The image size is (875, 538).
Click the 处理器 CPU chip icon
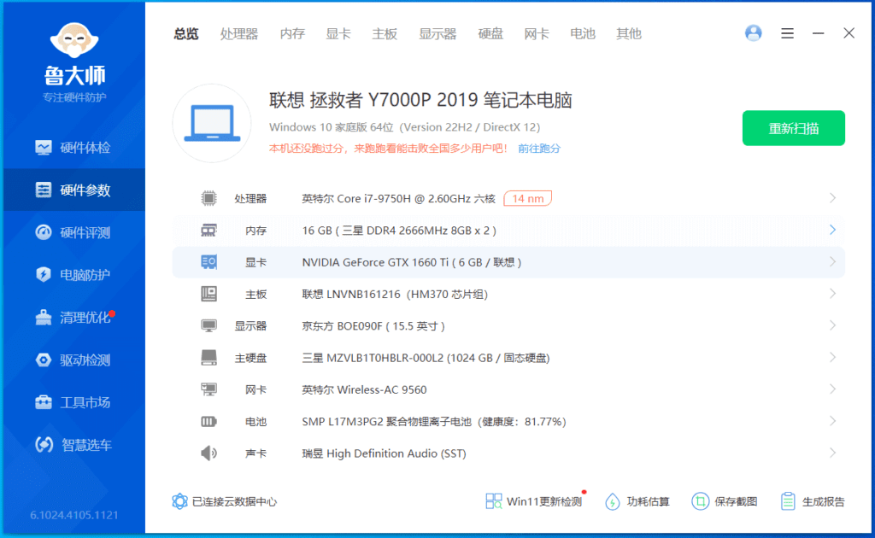(x=208, y=198)
